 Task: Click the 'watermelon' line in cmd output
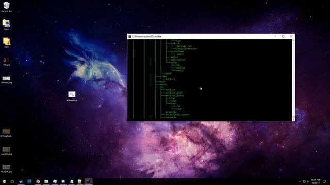pyautogui.click(x=178, y=60)
